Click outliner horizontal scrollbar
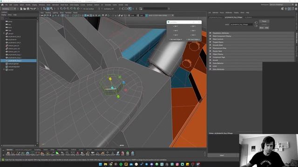298x167 pixels. [x=19, y=146]
